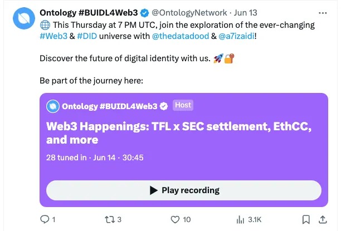Open tweet analytics views icon
Image resolution: width=341 pixels, height=231 pixels.
tap(241, 219)
